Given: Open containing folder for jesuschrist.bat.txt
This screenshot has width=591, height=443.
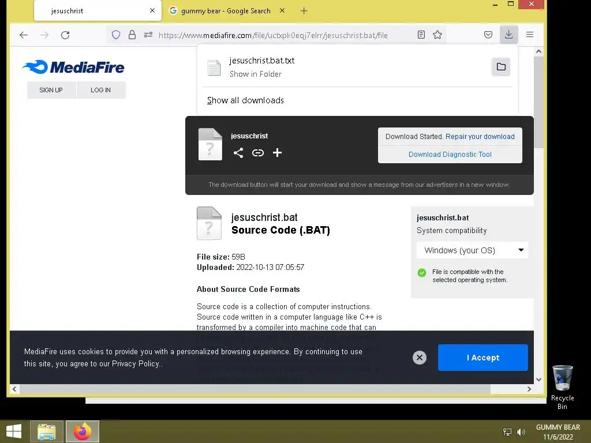Looking at the screenshot, I should 501,67.
